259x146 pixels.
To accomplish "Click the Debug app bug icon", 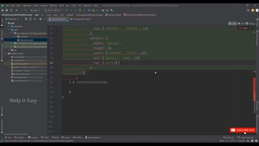I will [x=80, y=10].
